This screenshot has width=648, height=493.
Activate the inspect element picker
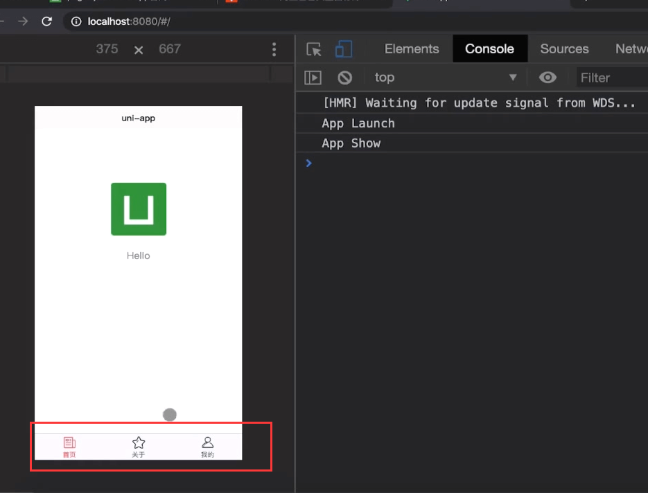pos(314,49)
